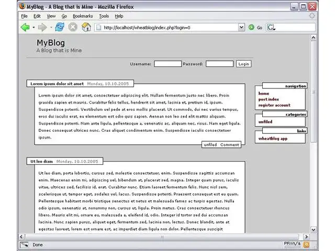The width and height of the screenshot is (335, 251).
Task: Click the Go label beside the address bar
Action: (x=260, y=28)
